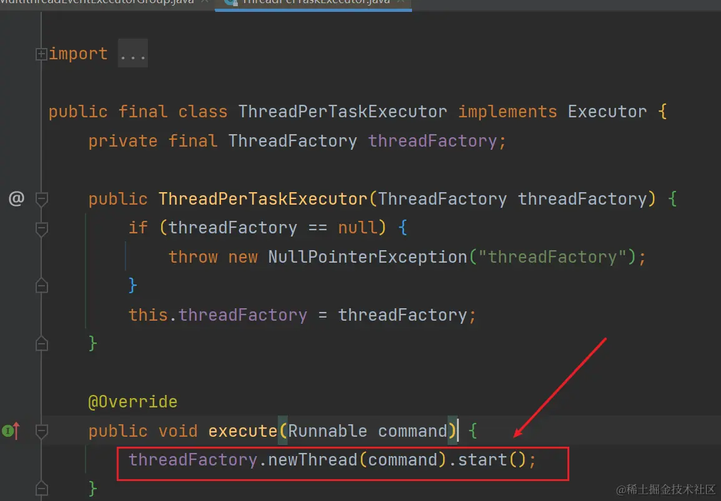Click the folded import ellipsis placeholder
The image size is (721, 501).
click(x=133, y=53)
